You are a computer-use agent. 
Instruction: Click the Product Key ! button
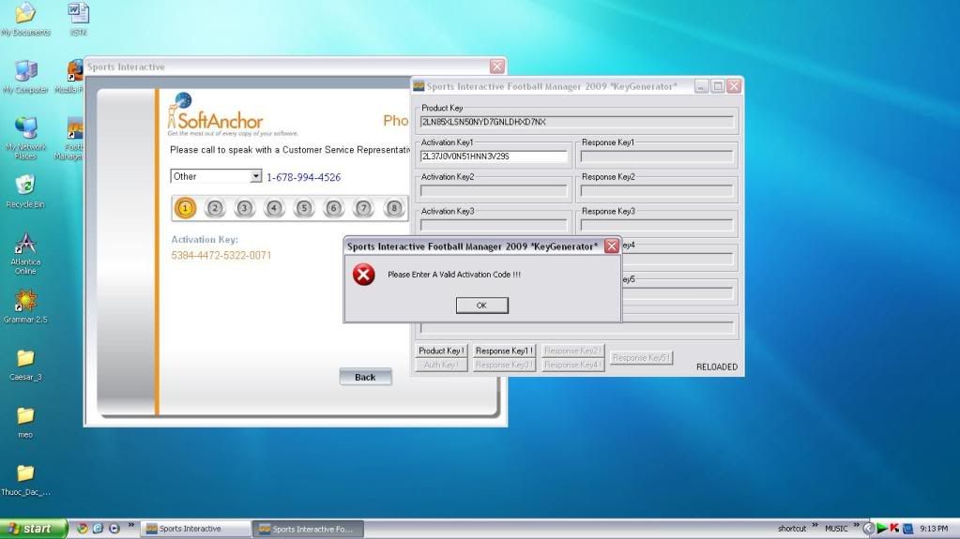(x=441, y=351)
